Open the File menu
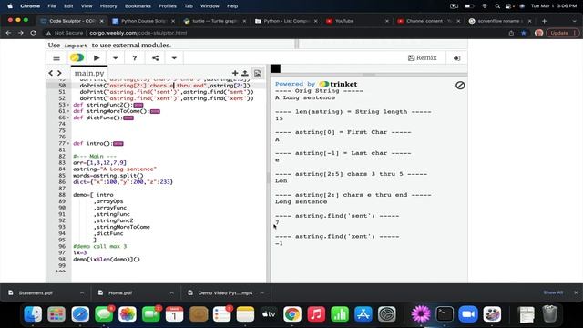 52,6
